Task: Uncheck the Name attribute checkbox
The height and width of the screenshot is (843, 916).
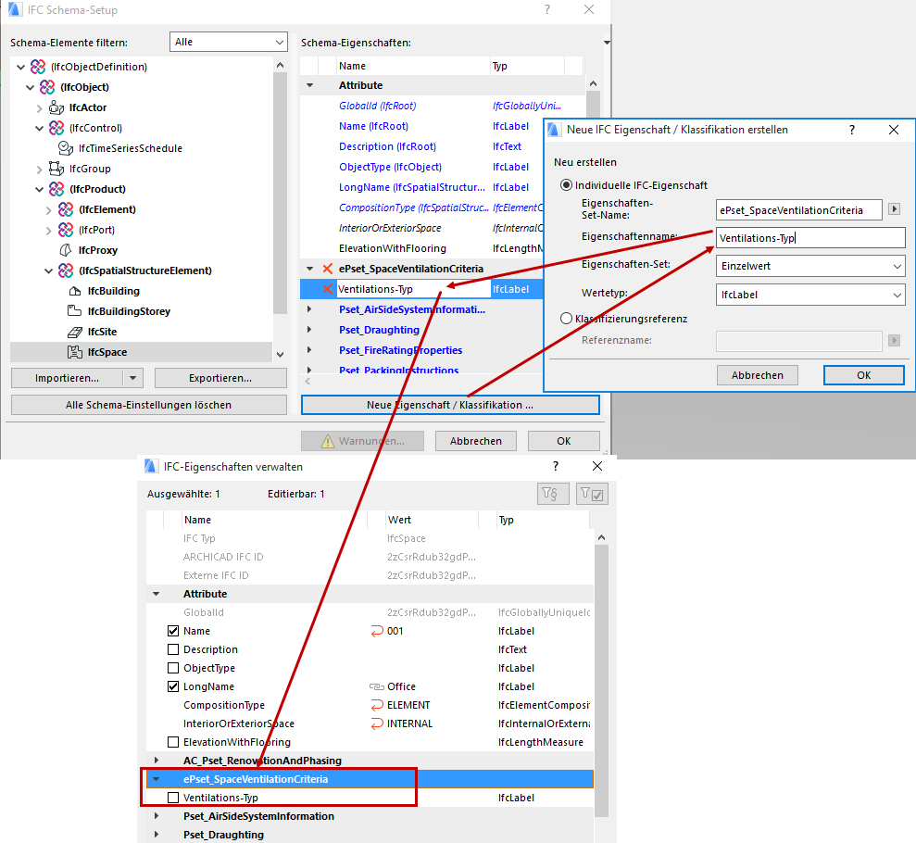Action: pyautogui.click(x=173, y=631)
